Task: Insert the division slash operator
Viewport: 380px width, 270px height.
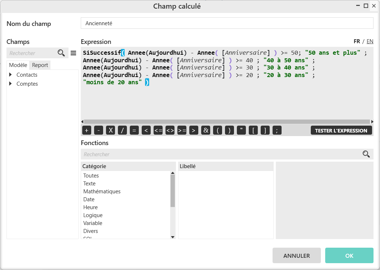Action: click(122, 130)
